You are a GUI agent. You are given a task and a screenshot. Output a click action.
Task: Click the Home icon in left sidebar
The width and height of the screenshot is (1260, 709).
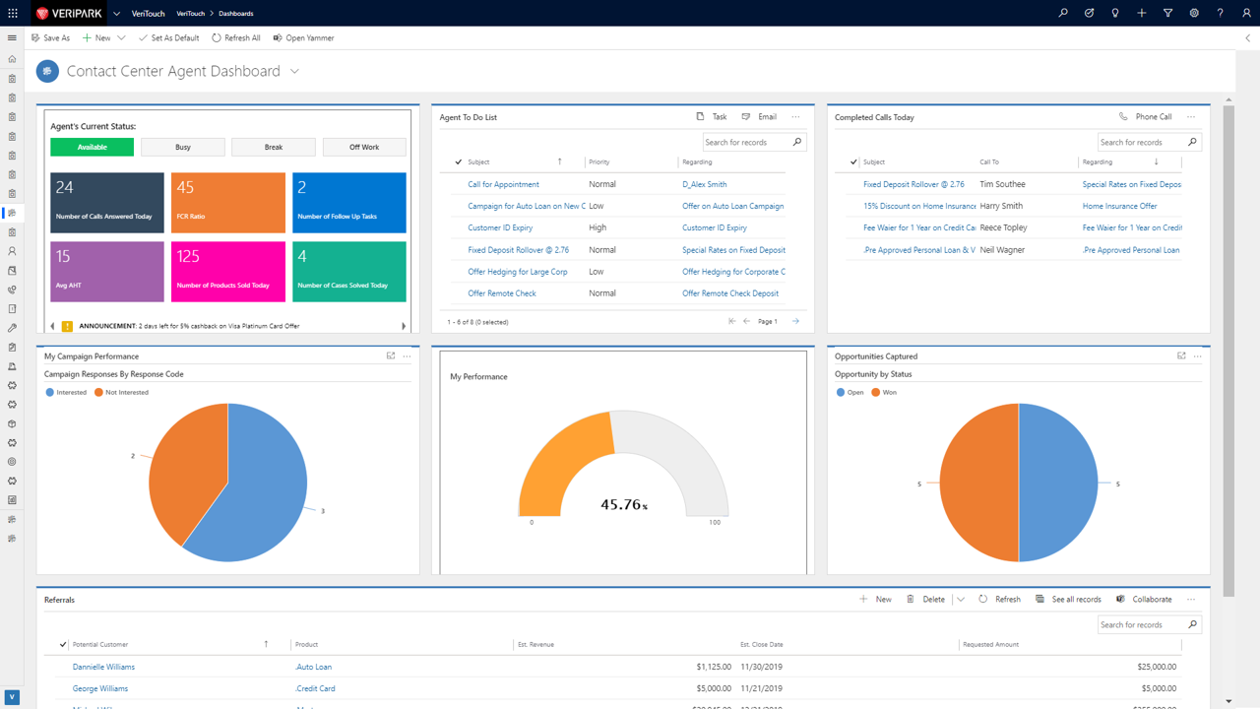click(x=12, y=59)
